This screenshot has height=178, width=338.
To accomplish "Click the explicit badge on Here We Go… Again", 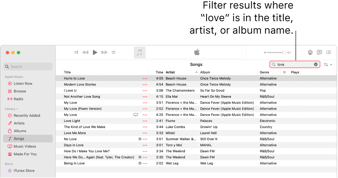I will pos(140,157).
